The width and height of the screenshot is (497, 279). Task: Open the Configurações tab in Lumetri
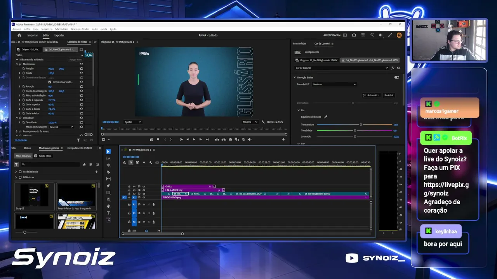coord(312,52)
